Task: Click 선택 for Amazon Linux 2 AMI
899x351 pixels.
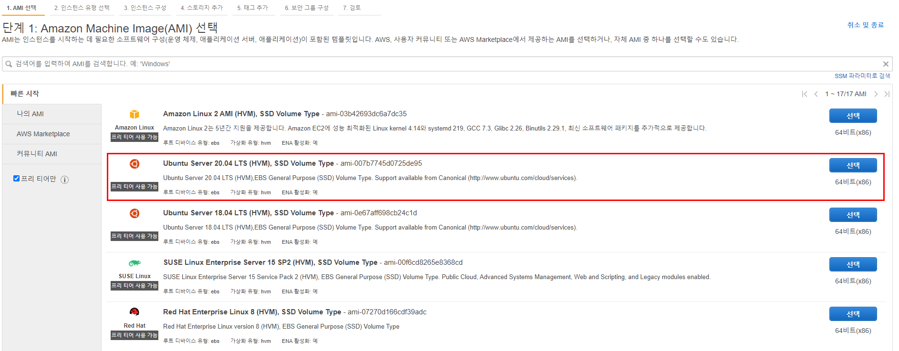Action: (x=853, y=116)
